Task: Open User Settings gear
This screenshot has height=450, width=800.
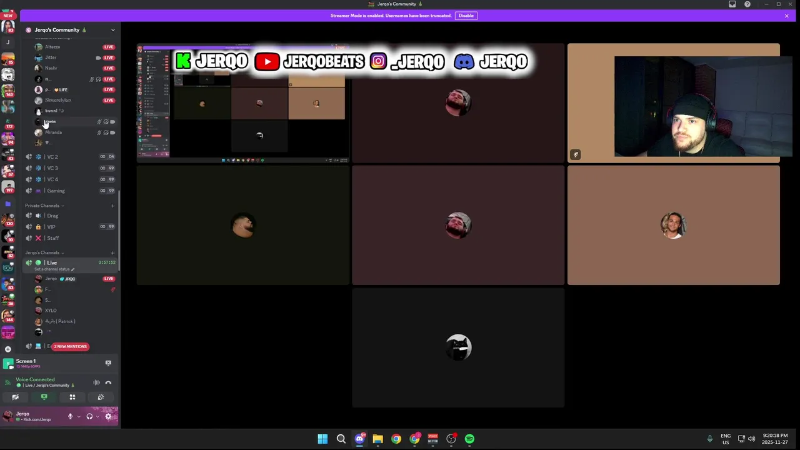Action: [x=108, y=416]
